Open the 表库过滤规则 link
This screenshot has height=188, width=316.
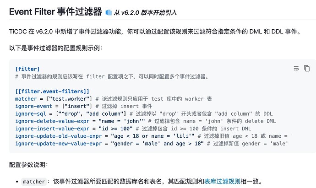(222, 181)
